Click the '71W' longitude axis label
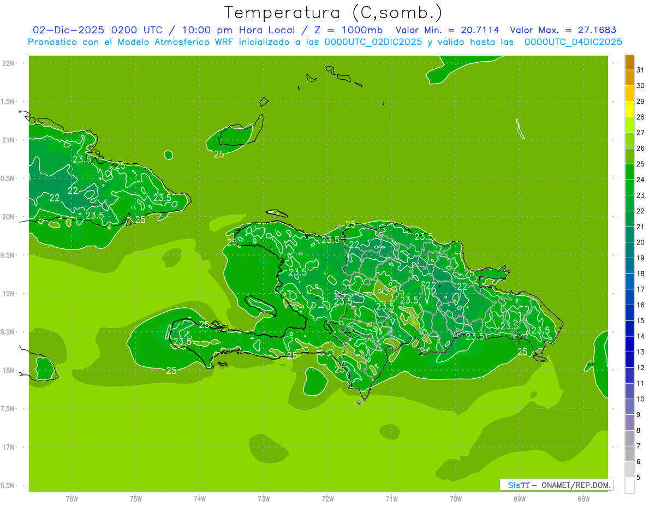 tap(391, 498)
